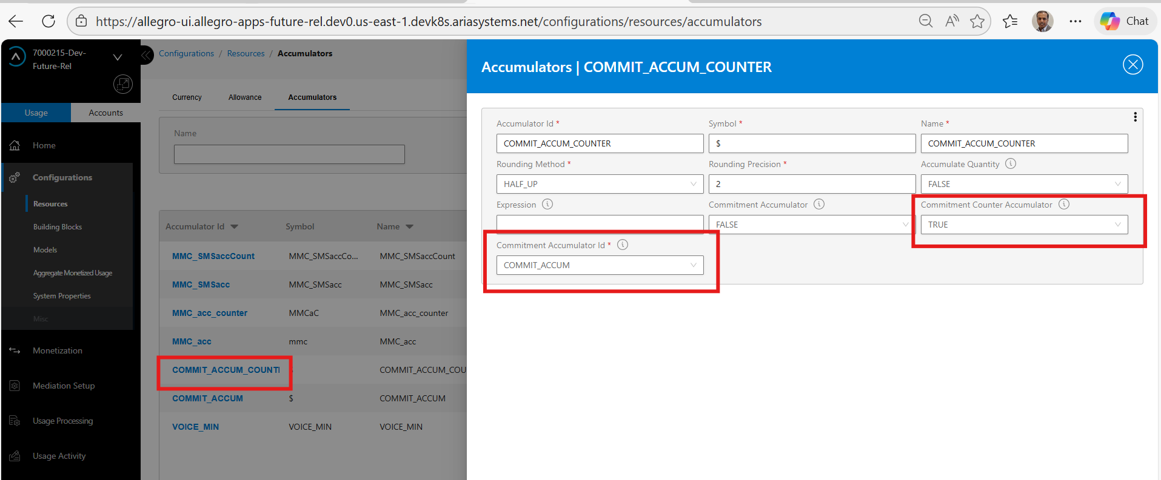
Task: Click the Accumulator Id input field
Action: click(x=600, y=143)
